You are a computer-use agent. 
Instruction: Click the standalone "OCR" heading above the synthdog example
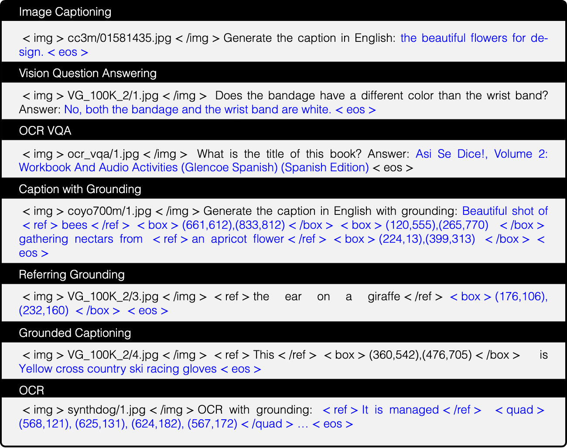[31, 390]
